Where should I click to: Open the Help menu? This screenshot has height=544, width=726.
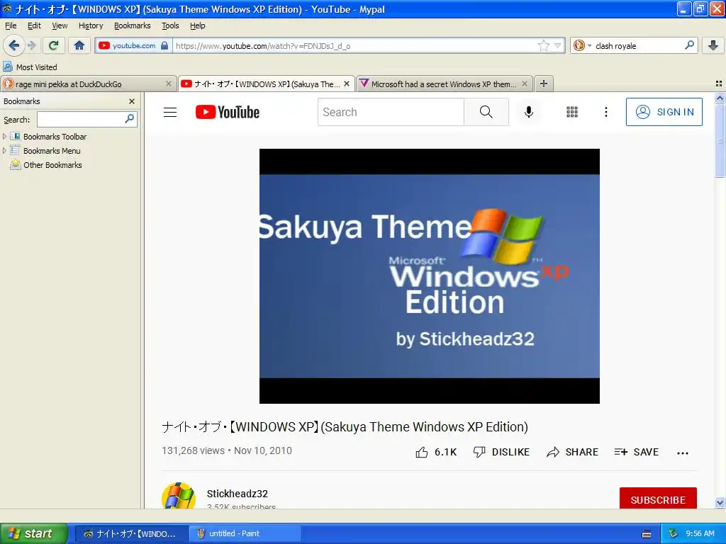pos(197,25)
